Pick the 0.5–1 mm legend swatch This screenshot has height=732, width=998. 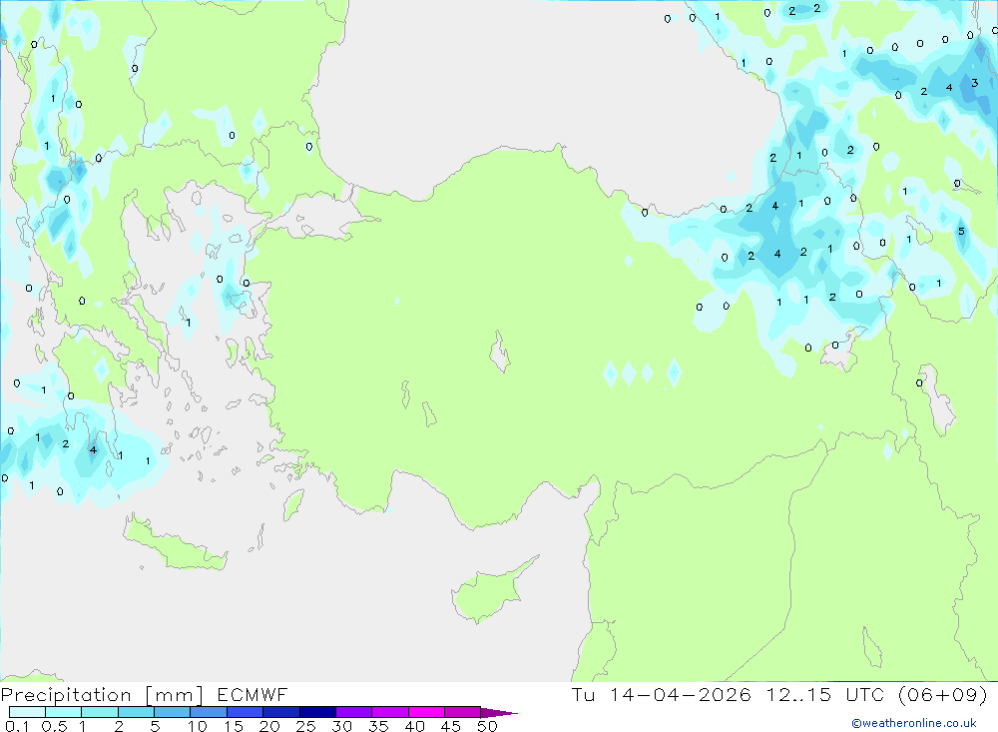(63, 712)
